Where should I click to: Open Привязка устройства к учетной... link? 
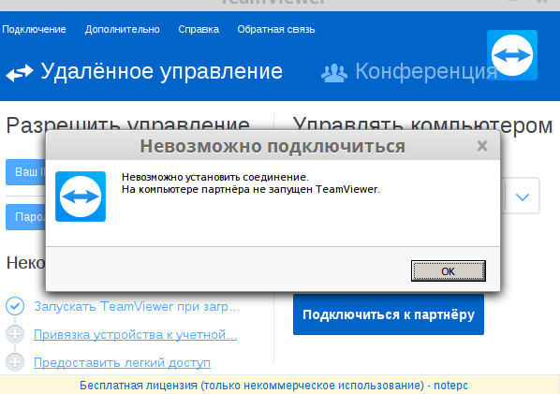coord(136,334)
